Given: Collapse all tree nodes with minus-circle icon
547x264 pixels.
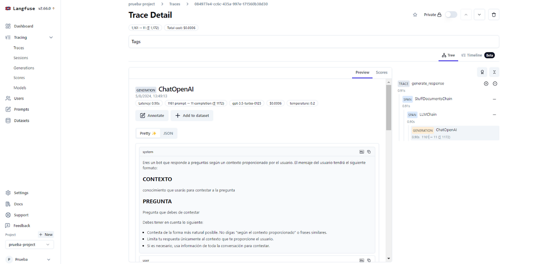Looking at the screenshot, I should click(495, 83).
